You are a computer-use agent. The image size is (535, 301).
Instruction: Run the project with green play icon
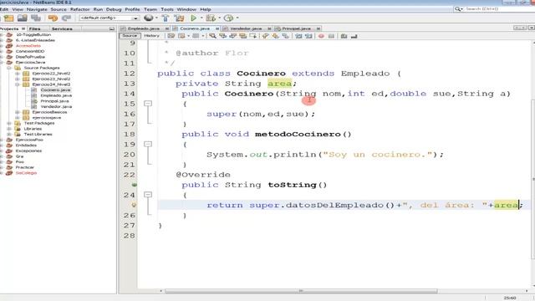[x=193, y=18]
